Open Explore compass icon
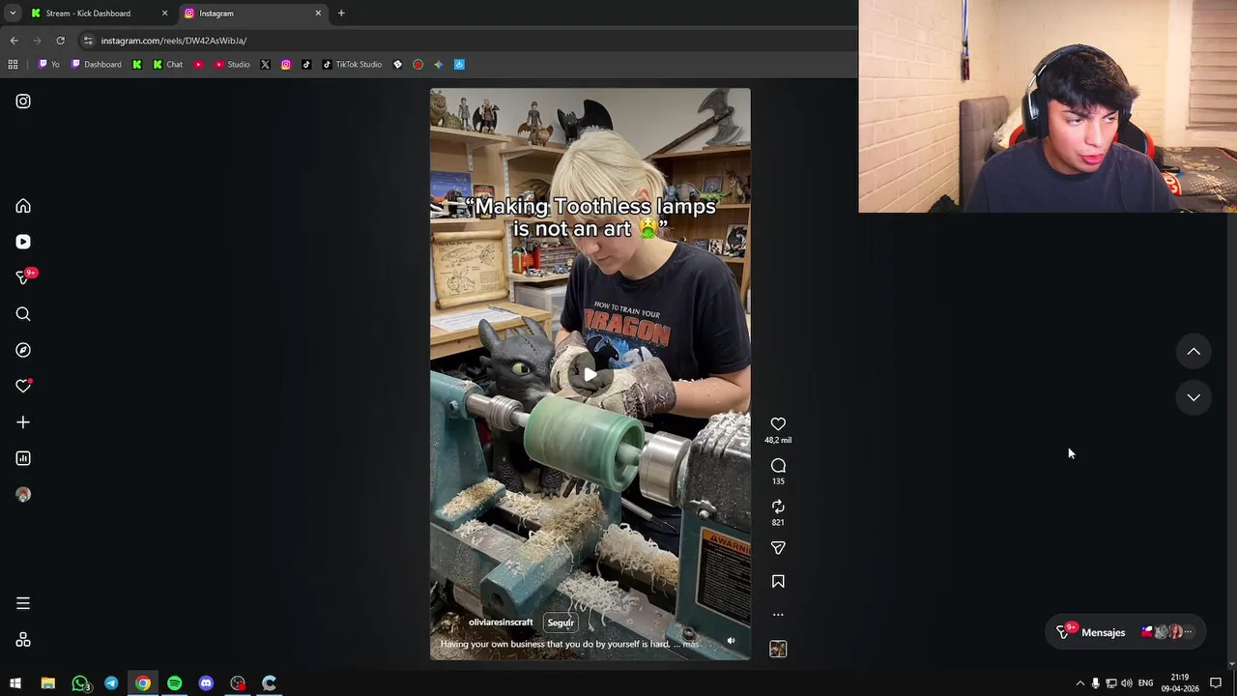The width and height of the screenshot is (1237, 696). (x=23, y=350)
